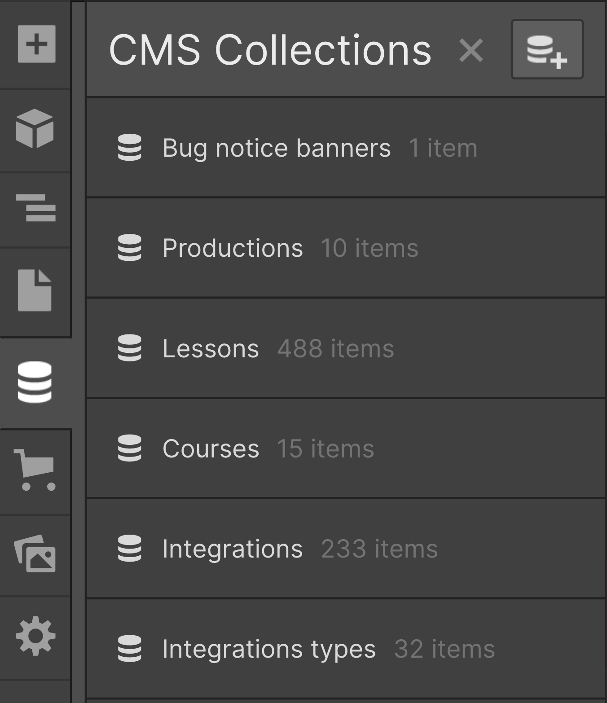Click the database icon beside Lessons
The image size is (607, 703).
130,348
